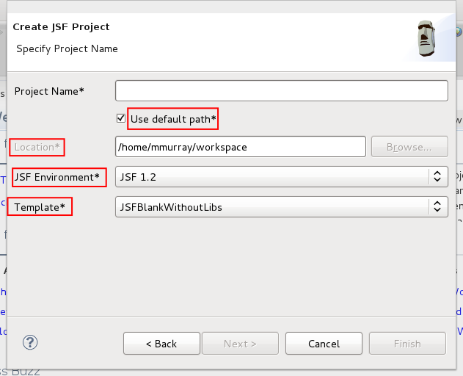This screenshot has width=463, height=376.
Task: Click into the Project Name text field
Action: pos(281,91)
